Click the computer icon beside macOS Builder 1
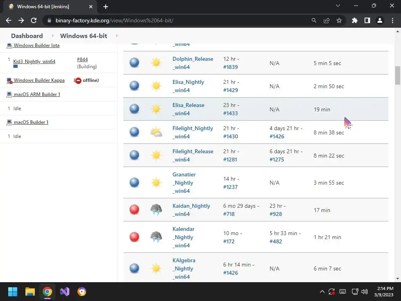Image resolution: width=401 pixels, height=301 pixels. pos(9,122)
